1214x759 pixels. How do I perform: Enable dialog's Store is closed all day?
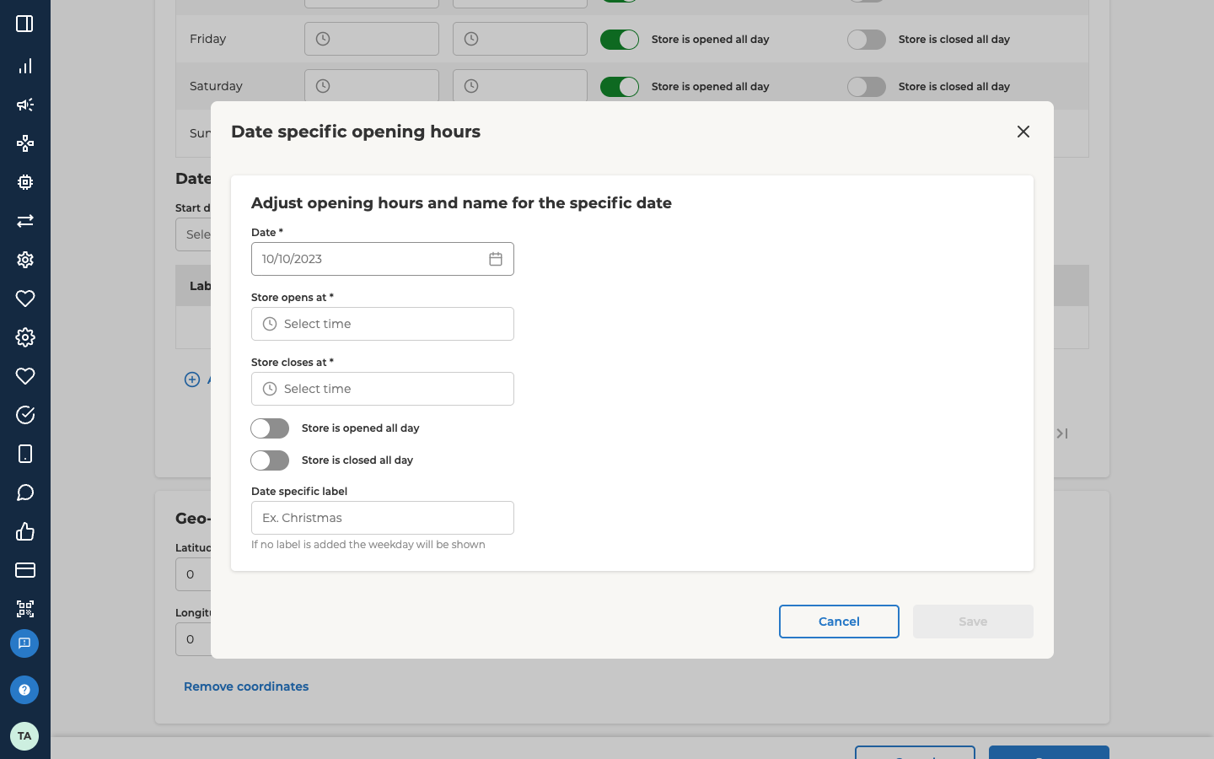[270, 460]
